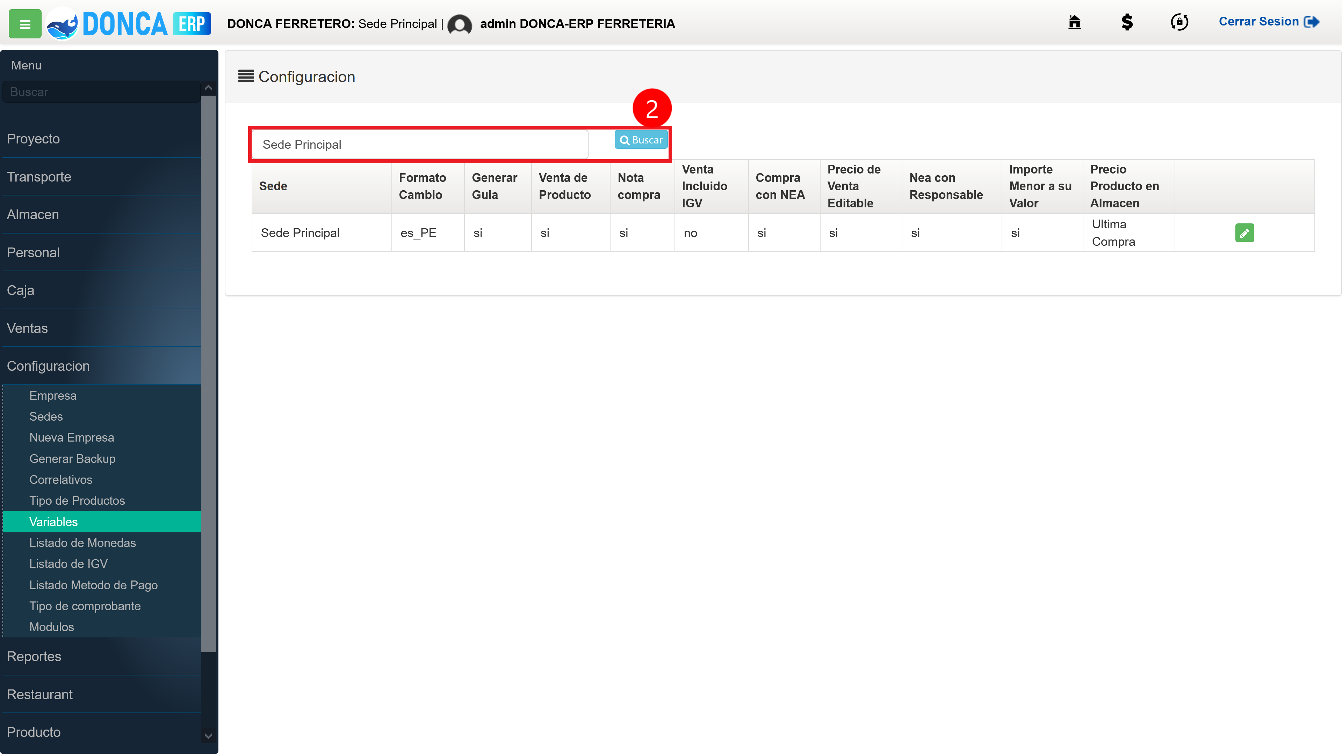Viewport: 1342px width, 754px height.
Task: Click the Compra con NEA header
Action: [x=784, y=186]
